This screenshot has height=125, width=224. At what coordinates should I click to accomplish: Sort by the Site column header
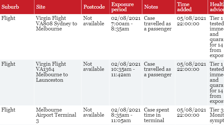(x=58, y=7)
